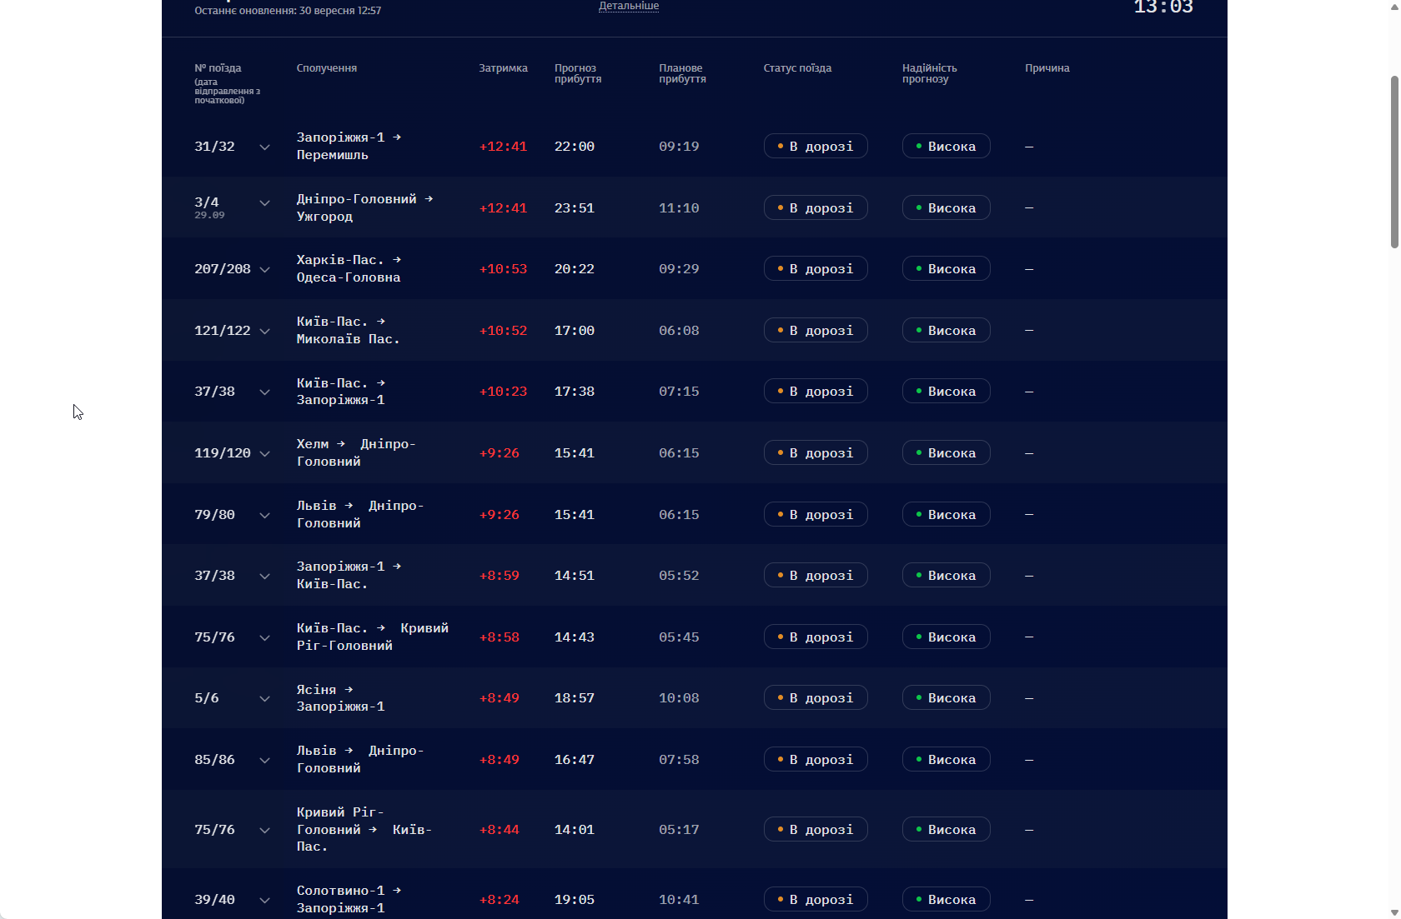This screenshot has width=1401, height=919.
Task: Click the 'В дорозі' status badge for train 31/32
Action: pyautogui.click(x=816, y=146)
